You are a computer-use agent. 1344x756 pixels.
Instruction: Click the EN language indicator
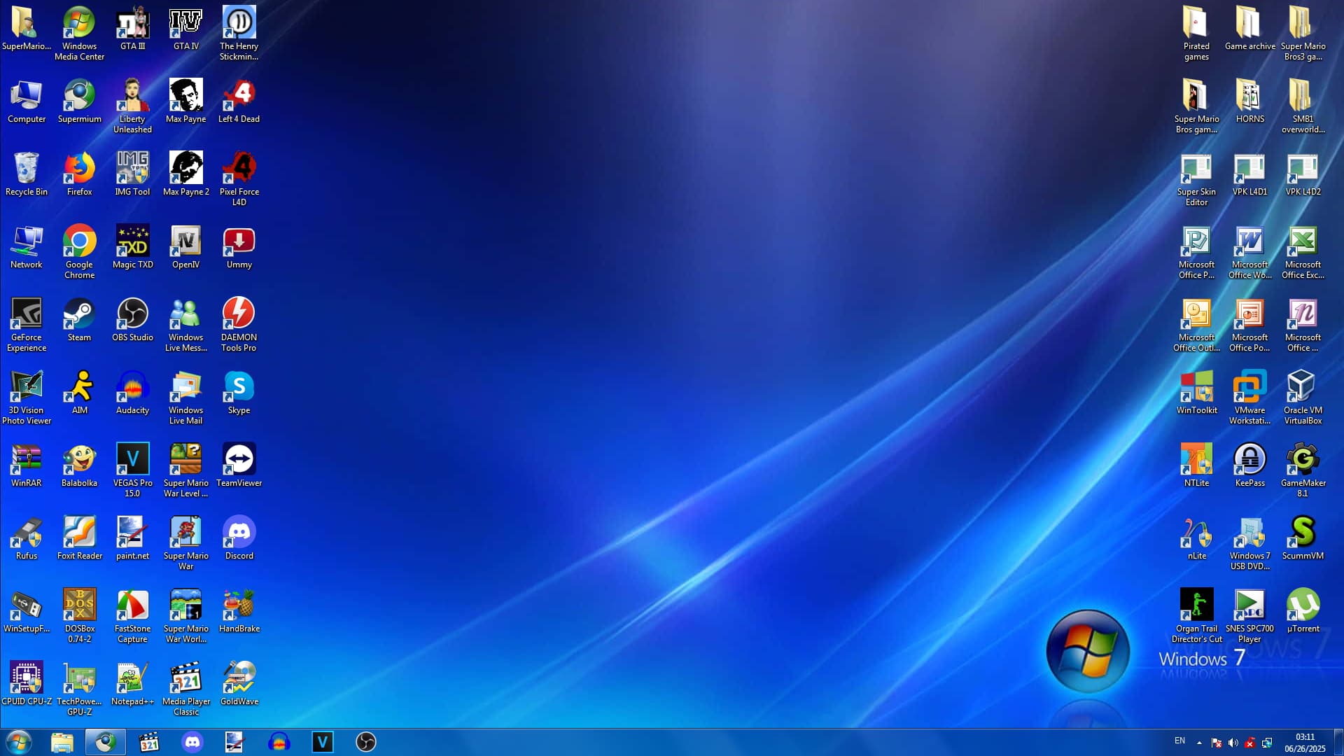coord(1179,741)
